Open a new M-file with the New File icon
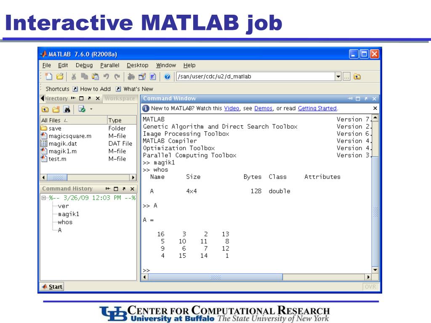 pos(48,77)
